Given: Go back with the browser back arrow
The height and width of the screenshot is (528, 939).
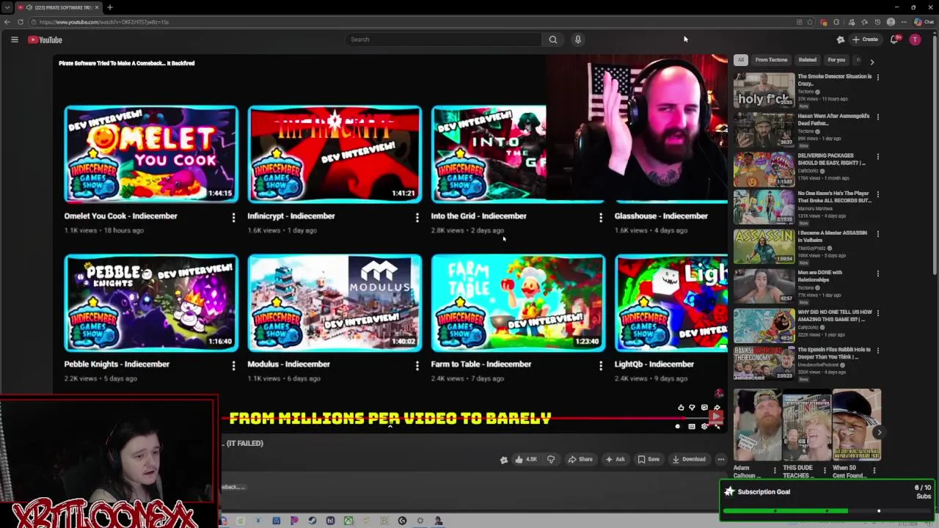Looking at the screenshot, I should [x=7, y=22].
